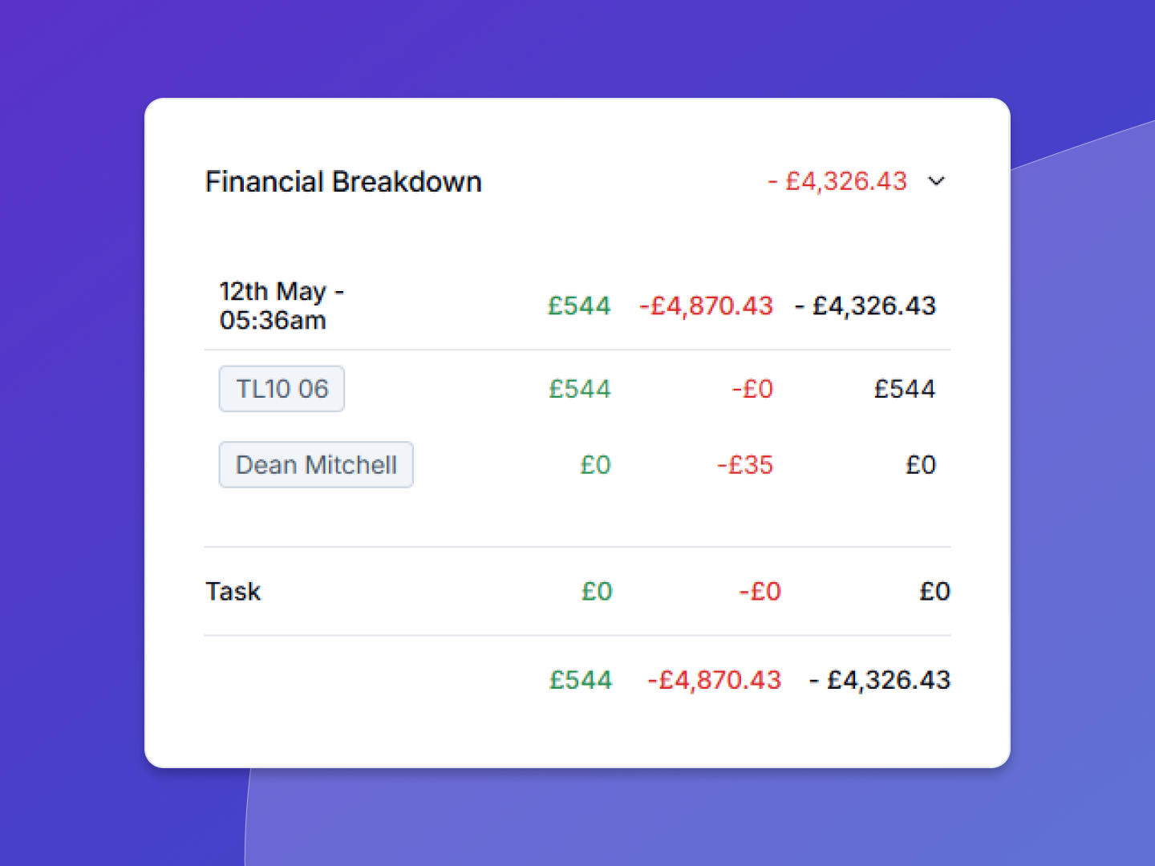Click the black £544 in TL10 06 row
Viewport: 1155px width, 866px height.
pyautogui.click(x=905, y=389)
